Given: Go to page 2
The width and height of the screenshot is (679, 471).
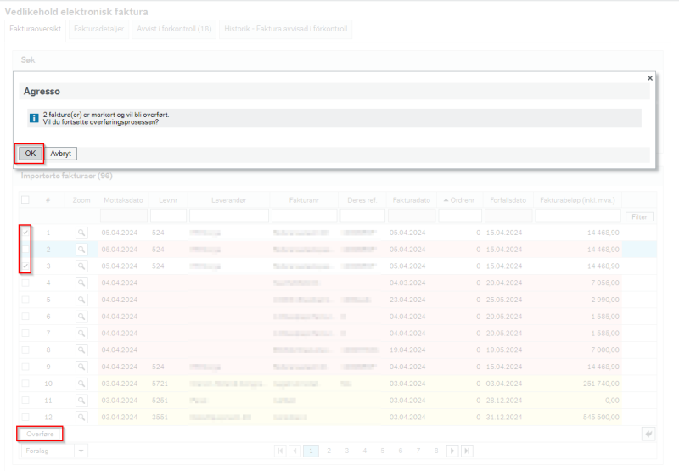Looking at the screenshot, I should click(x=329, y=451).
